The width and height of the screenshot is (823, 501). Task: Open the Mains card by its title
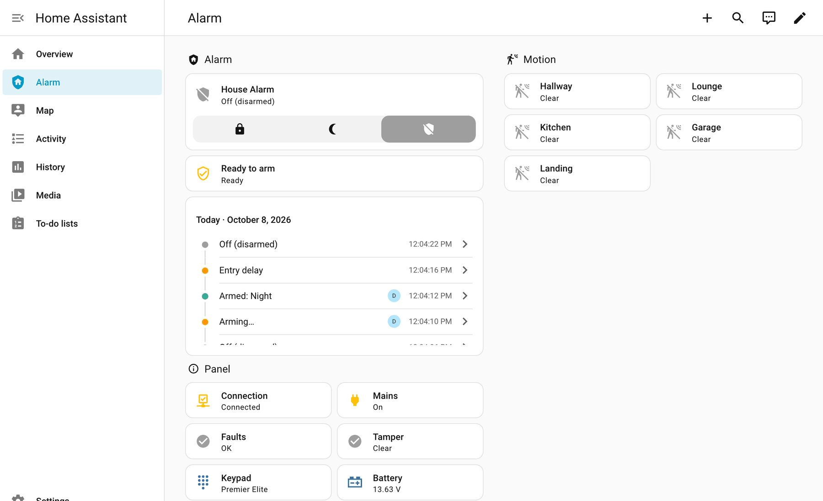(385, 396)
